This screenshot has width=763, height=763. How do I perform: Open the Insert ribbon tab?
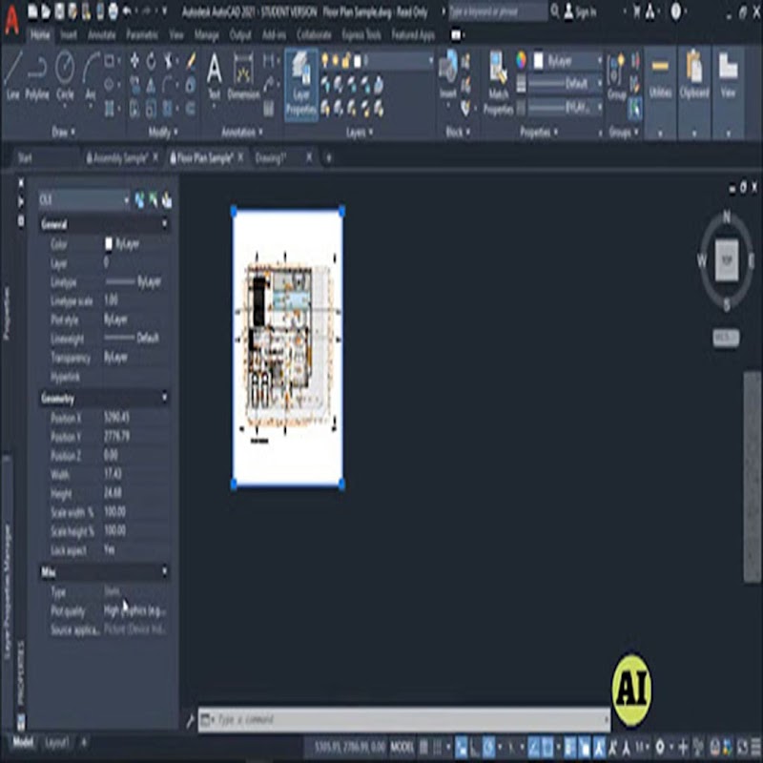coord(69,34)
